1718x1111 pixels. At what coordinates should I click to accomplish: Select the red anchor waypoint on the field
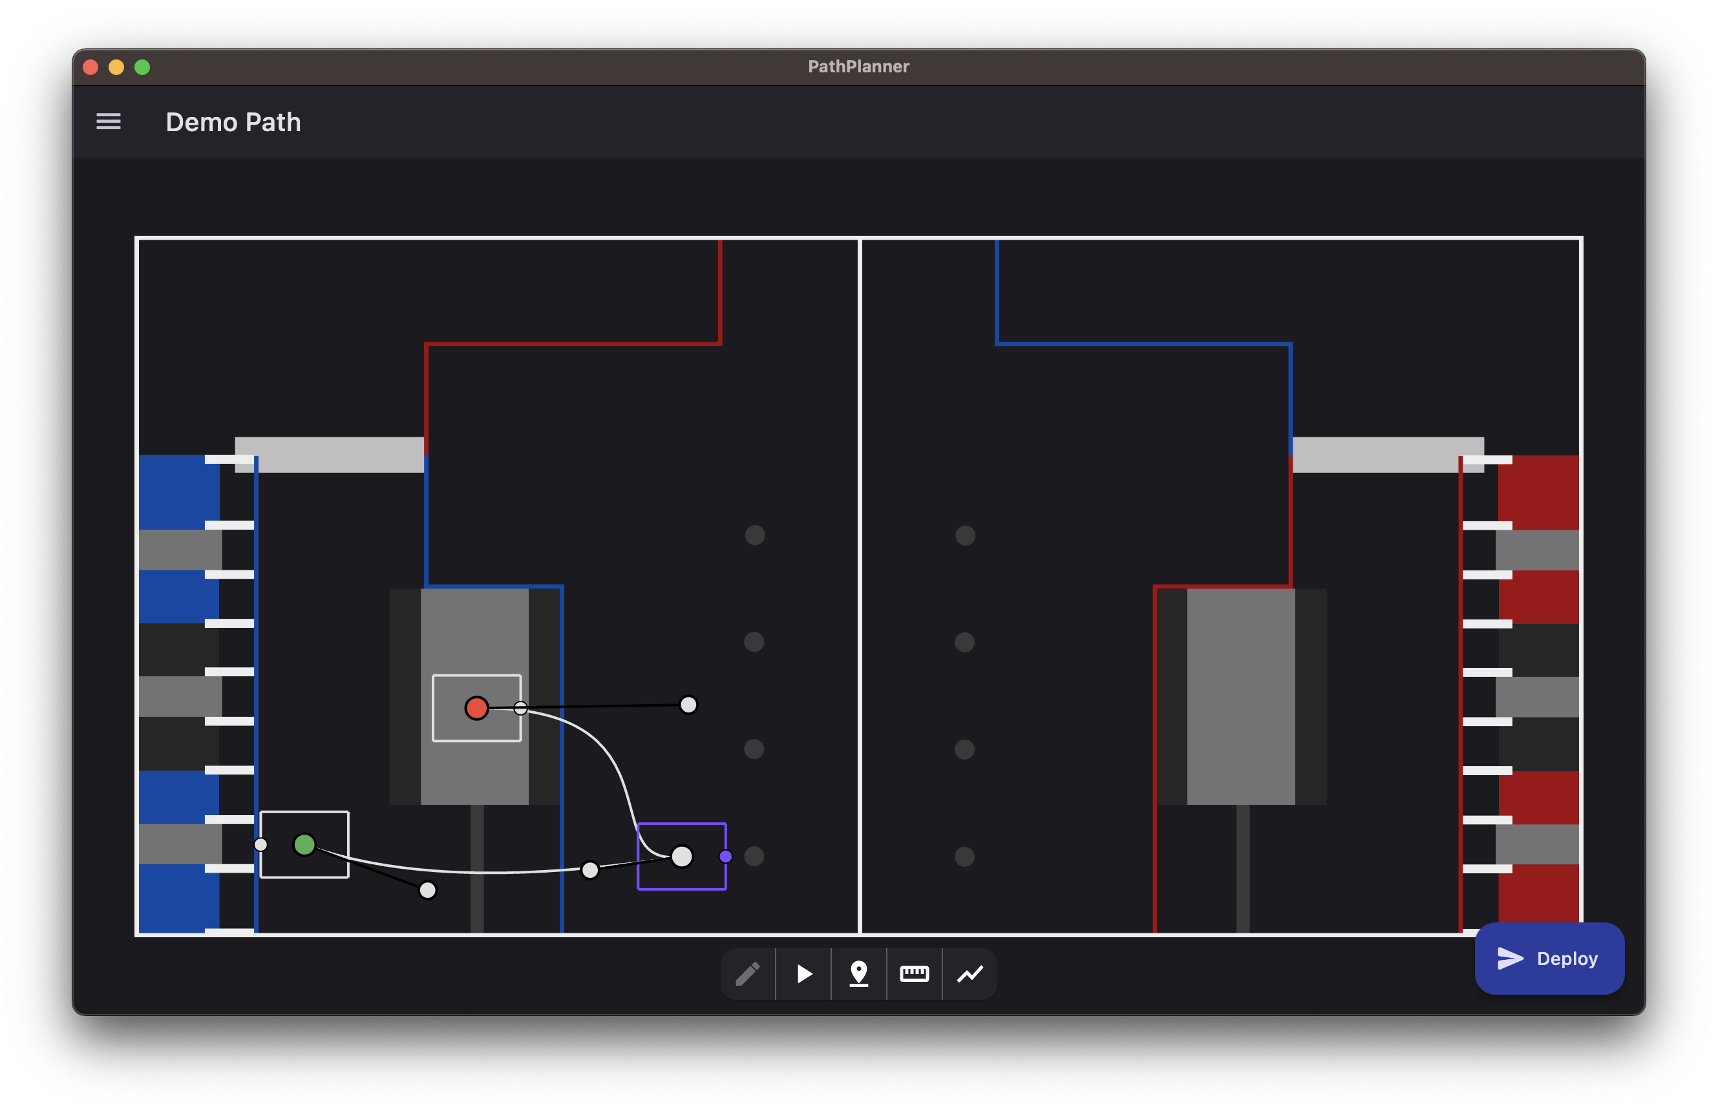[476, 708]
